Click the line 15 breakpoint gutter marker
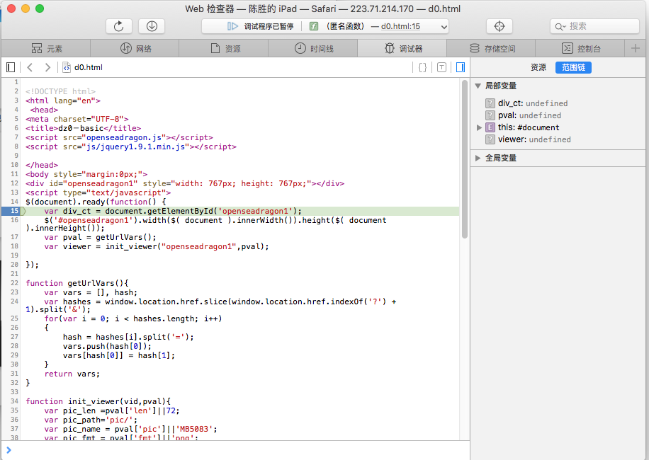This screenshot has width=649, height=460. [14, 211]
